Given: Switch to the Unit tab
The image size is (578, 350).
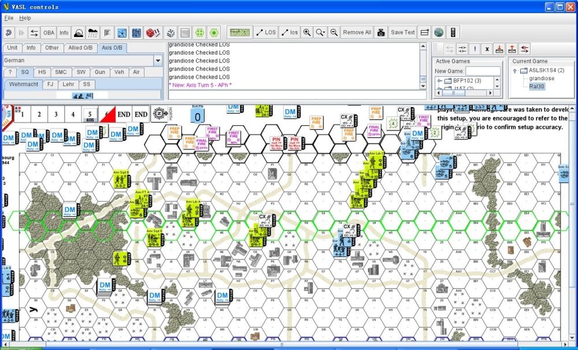Looking at the screenshot, I should click(x=12, y=48).
